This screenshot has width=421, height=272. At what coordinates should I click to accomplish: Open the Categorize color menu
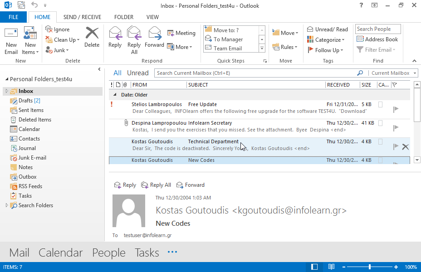[x=326, y=40]
